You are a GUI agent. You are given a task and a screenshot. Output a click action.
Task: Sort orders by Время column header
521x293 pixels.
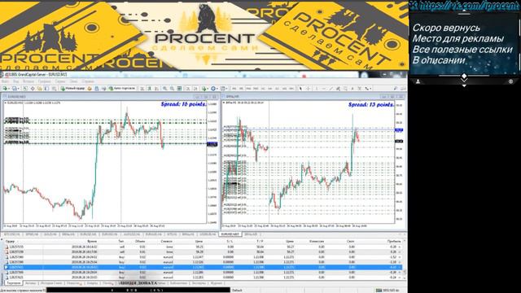click(92, 242)
